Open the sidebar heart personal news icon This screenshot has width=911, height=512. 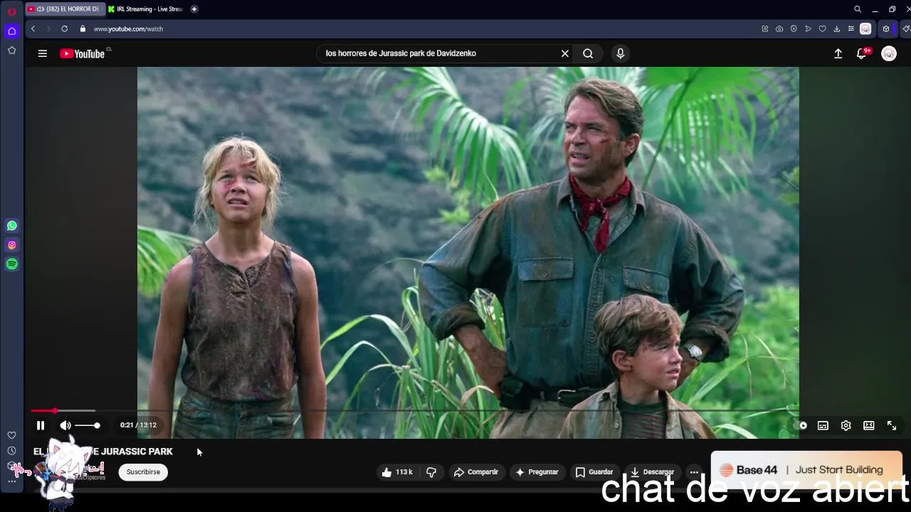[11, 435]
